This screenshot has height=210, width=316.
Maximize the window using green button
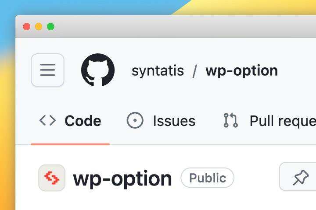(50, 27)
